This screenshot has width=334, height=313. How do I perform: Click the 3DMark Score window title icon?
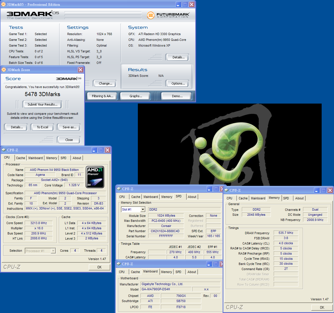coord(4,70)
